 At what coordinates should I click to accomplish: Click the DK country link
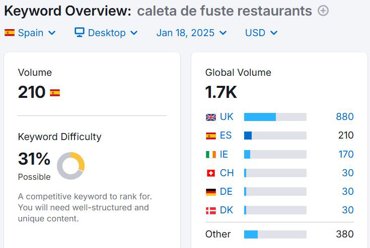[227, 210]
